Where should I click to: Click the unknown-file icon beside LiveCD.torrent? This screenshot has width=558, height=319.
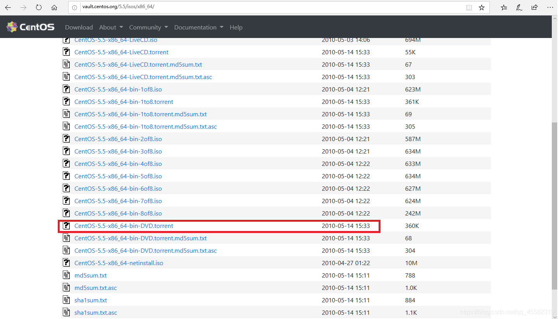[66, 52]
